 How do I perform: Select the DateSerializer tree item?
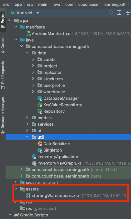69,144
